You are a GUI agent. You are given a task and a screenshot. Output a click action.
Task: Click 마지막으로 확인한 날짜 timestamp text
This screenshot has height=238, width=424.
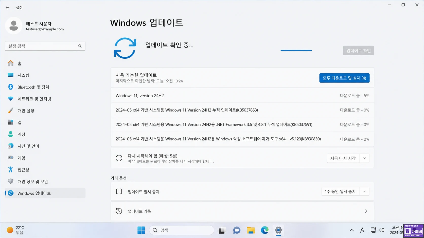click(x=149, y=81)
